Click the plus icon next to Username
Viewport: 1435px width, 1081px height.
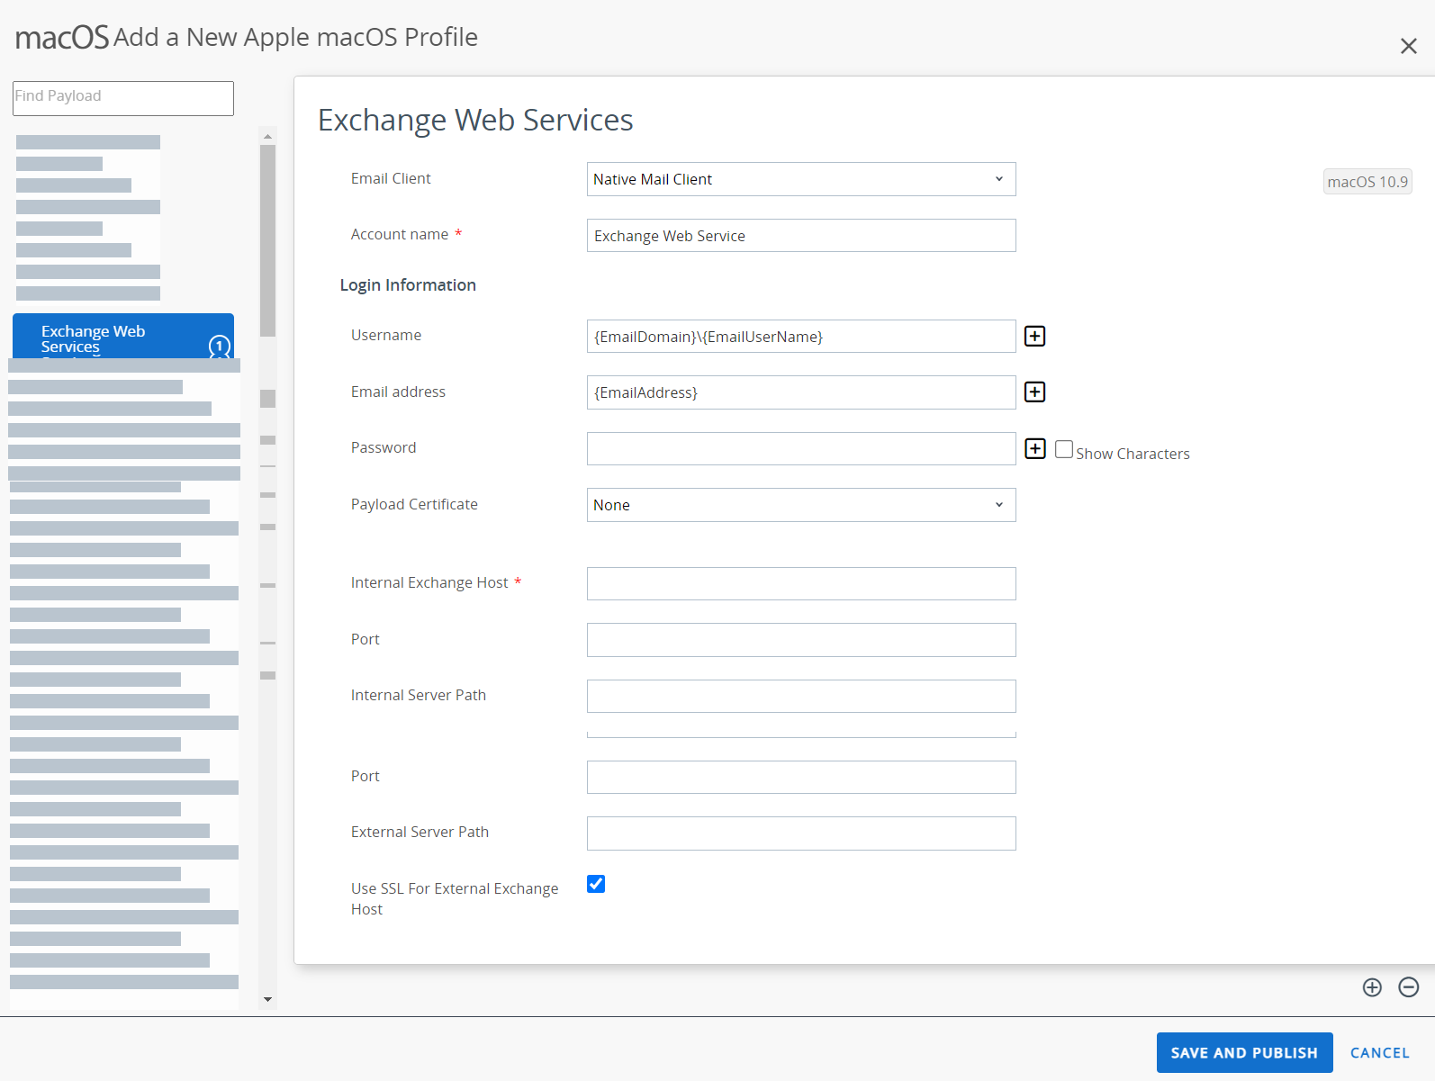1035,336
